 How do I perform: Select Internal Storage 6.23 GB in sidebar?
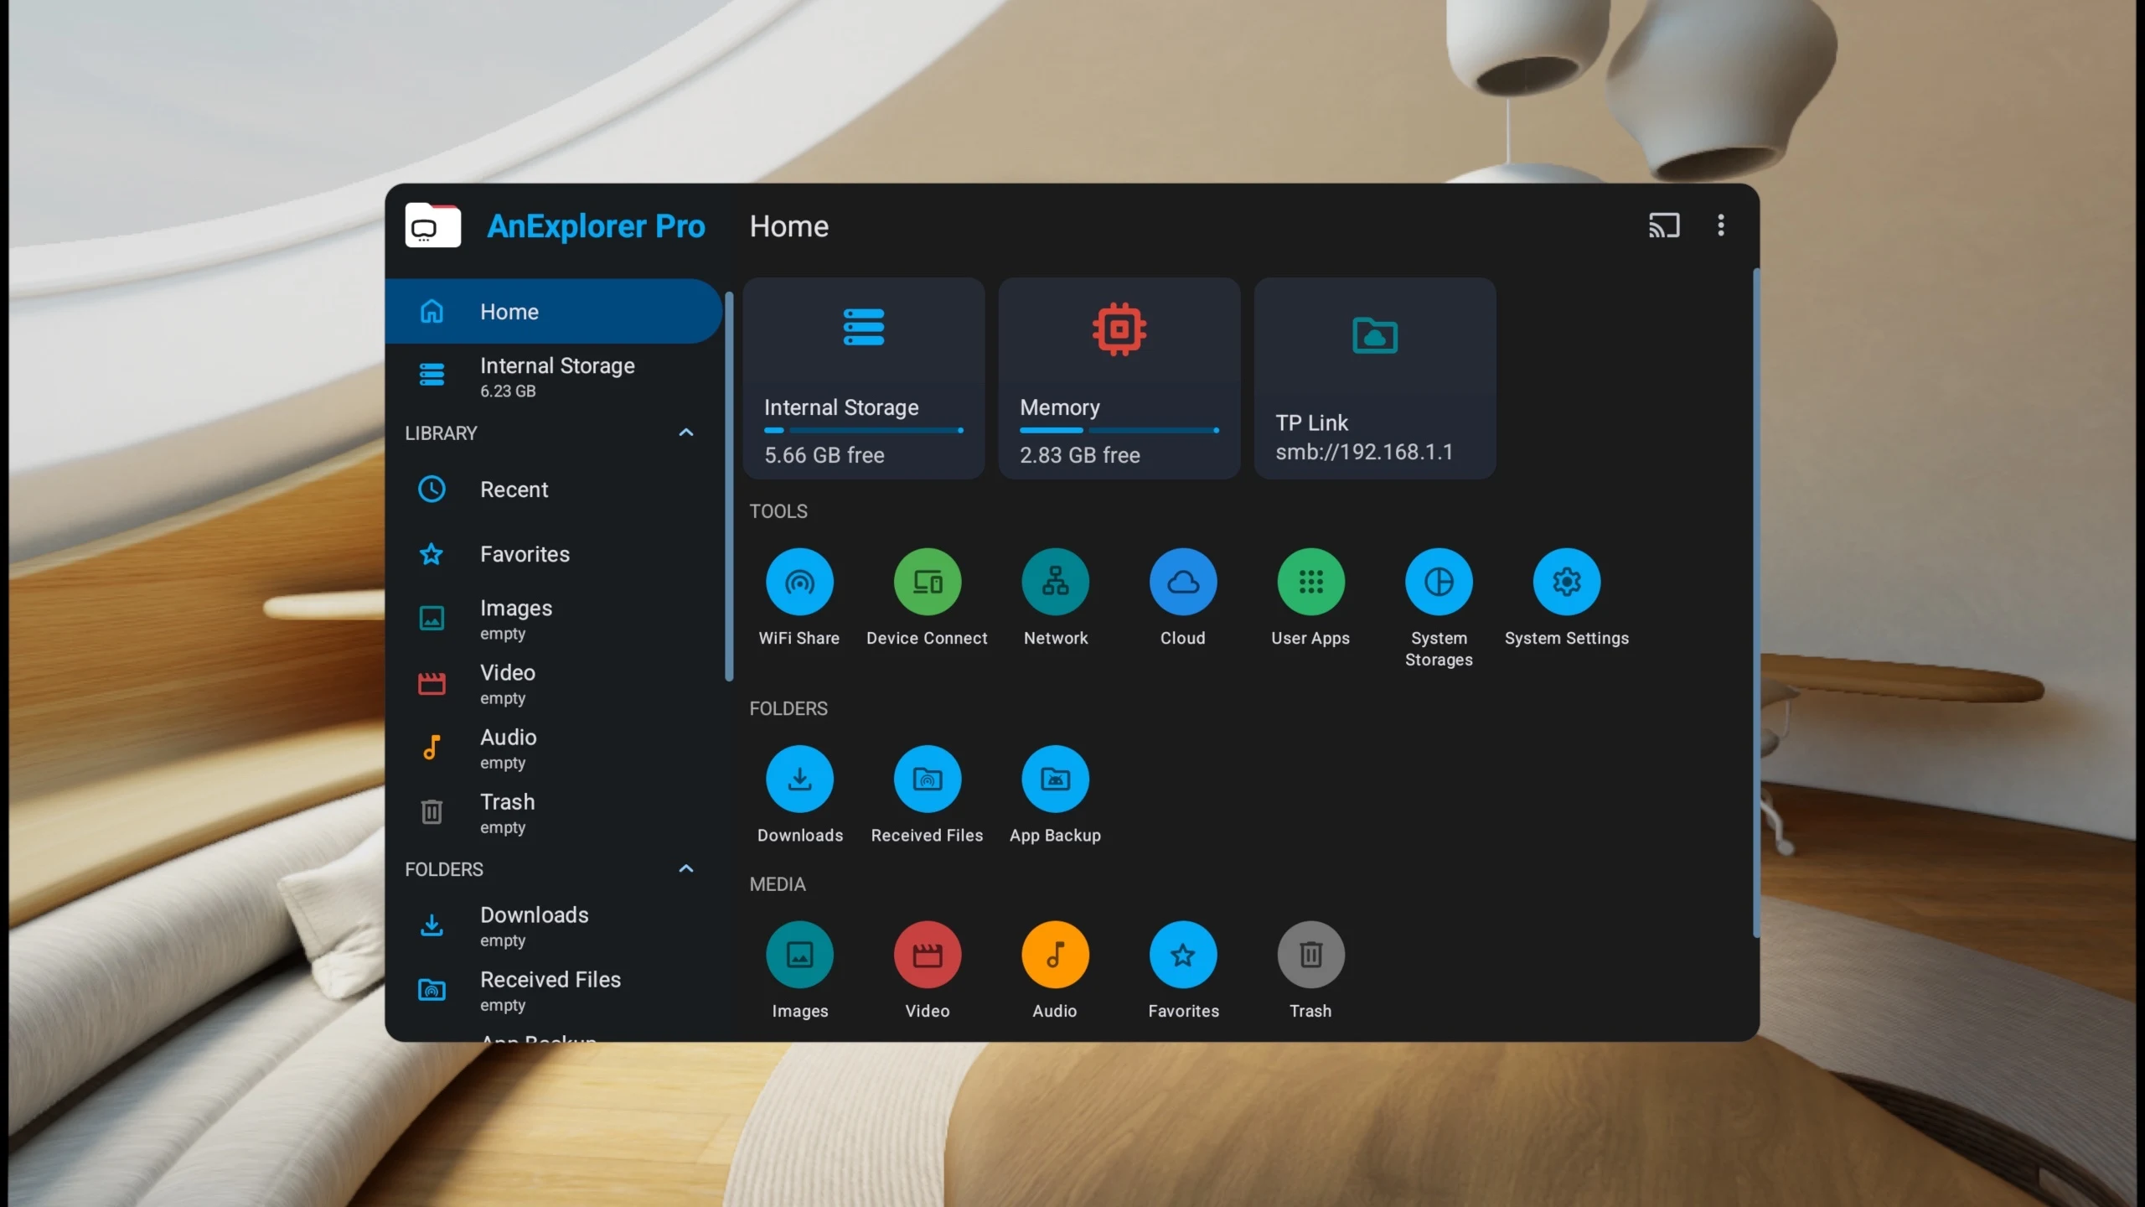pyautogui.click(x=553, y=376)
